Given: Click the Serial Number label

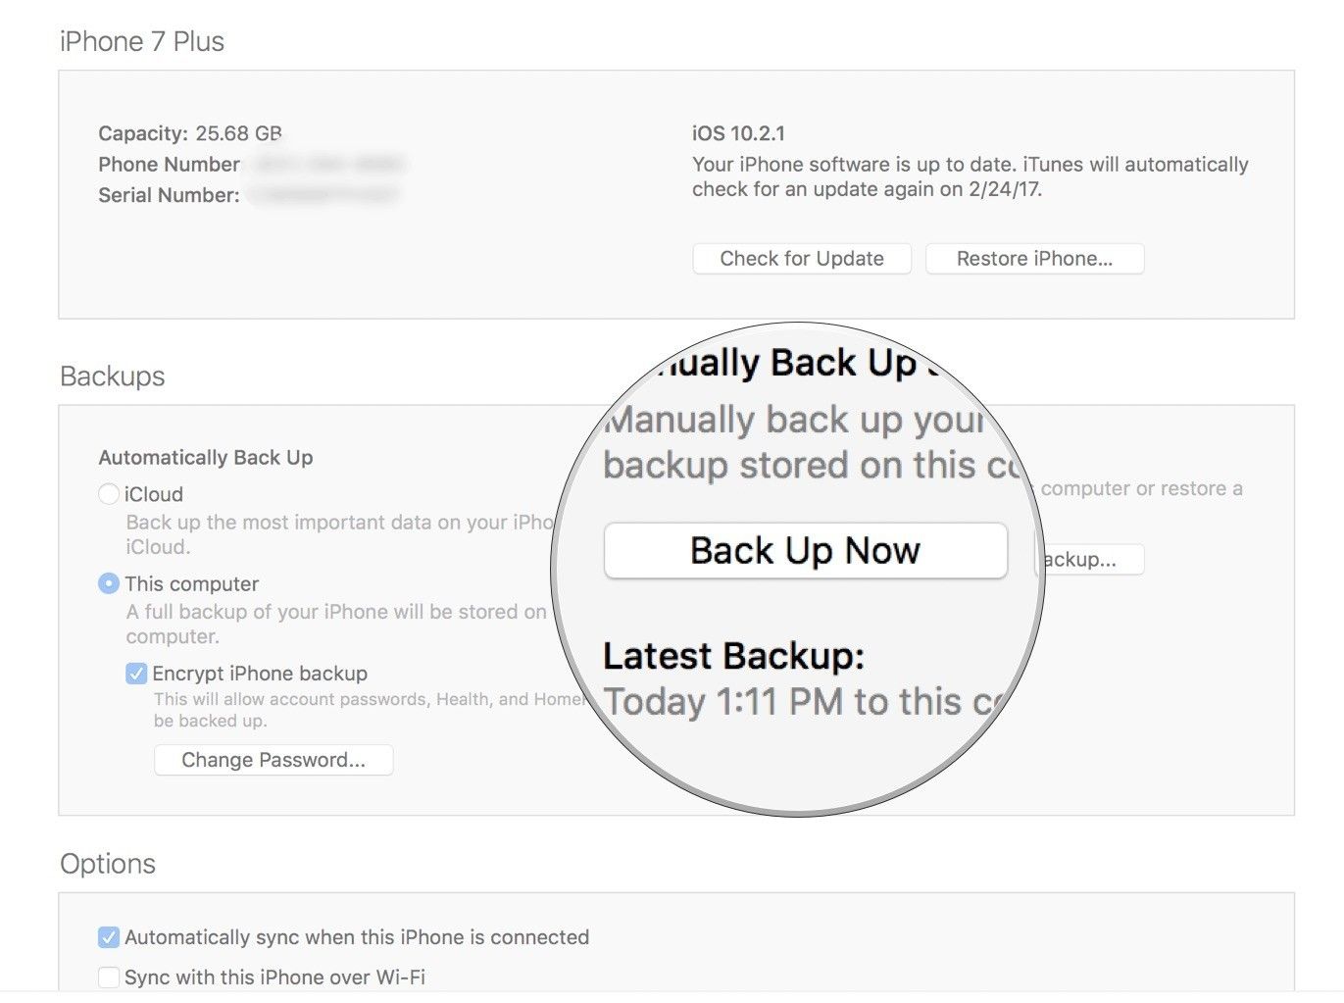Looking at the screenshot, I should (x=169, y=195).
